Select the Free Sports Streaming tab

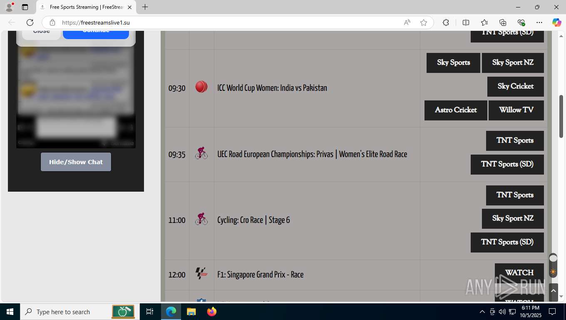(x=86, y=7)
